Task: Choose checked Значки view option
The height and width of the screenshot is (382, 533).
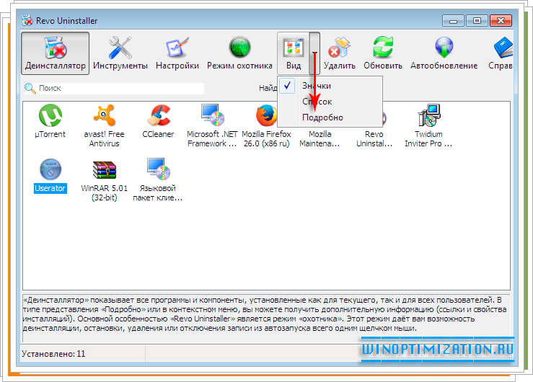Action: 317,86
